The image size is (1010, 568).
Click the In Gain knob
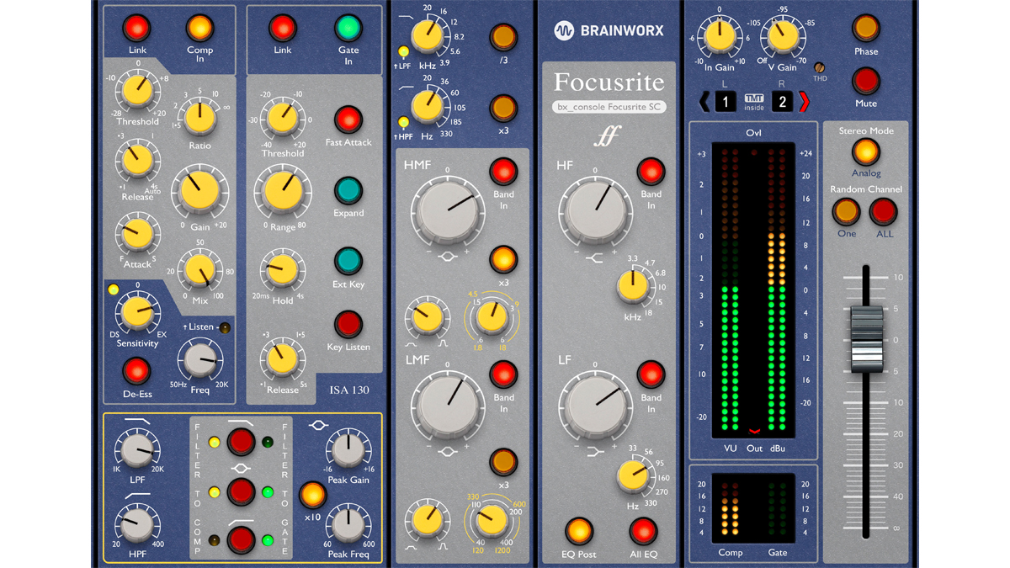720,37
